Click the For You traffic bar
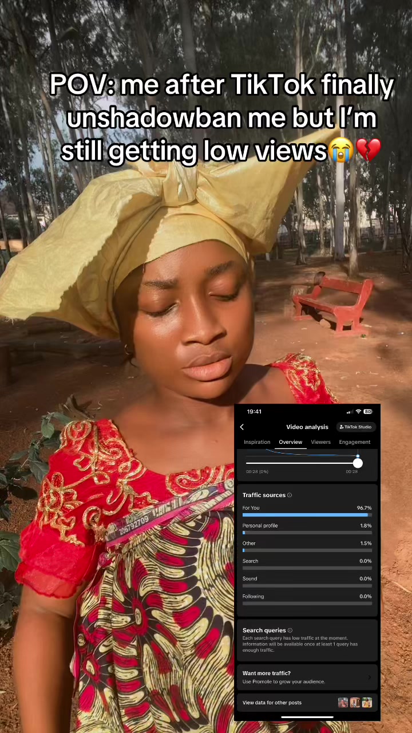 307,515
